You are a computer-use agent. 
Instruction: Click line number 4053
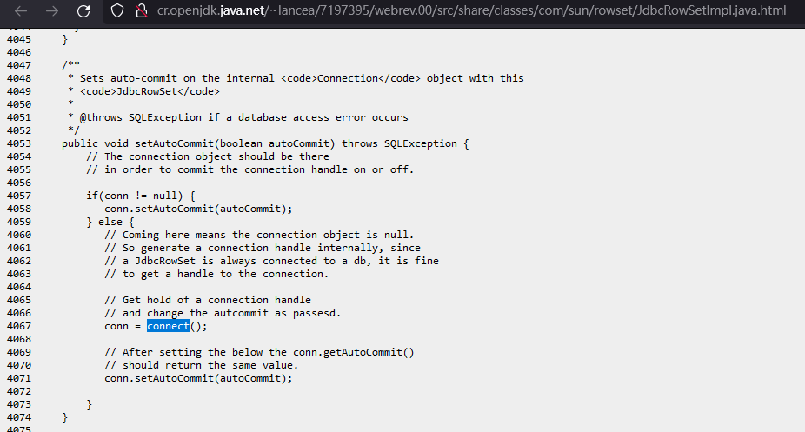click(x=17, y=143)
